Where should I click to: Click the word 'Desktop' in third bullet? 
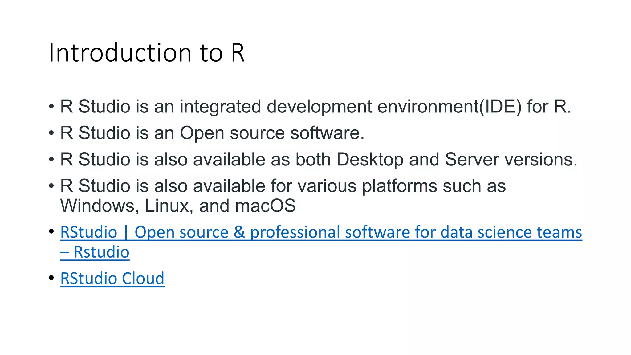(x=370, y=160)
